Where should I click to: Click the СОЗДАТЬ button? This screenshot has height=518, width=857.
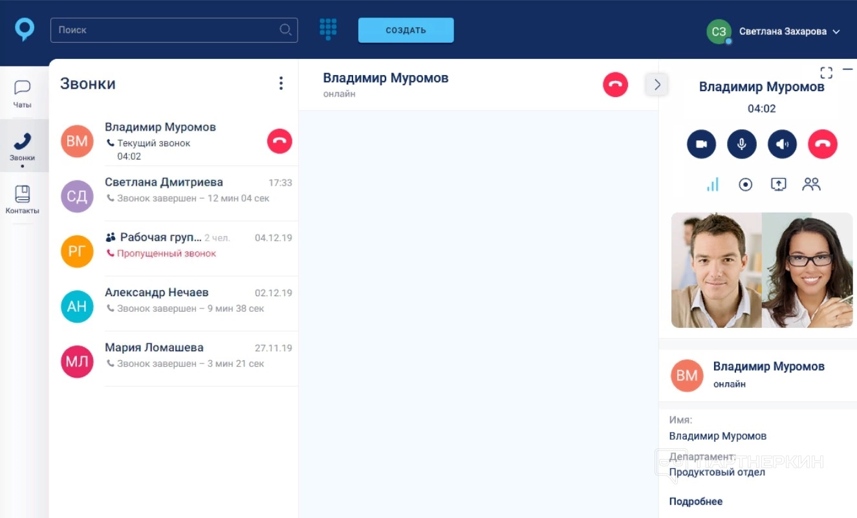click(406, 30)
